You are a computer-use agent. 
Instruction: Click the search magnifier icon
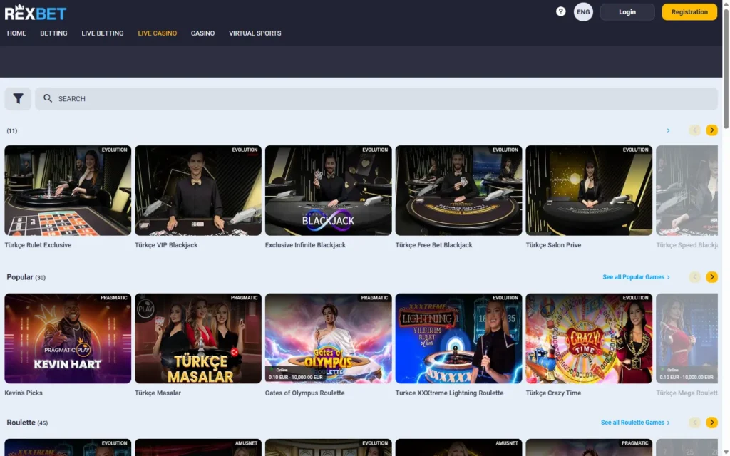48,98
